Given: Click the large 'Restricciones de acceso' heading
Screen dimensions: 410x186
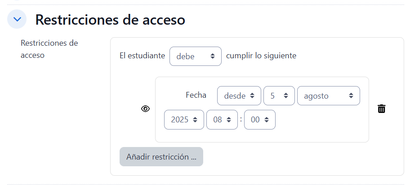Looking at the screenshot, I should [x=110, y=20].
